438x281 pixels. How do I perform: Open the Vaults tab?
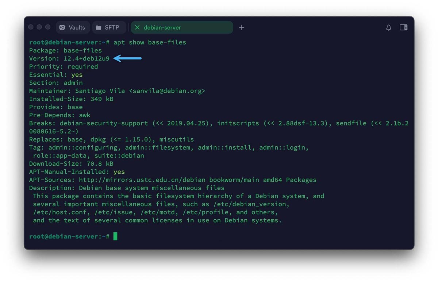[73, 27]
